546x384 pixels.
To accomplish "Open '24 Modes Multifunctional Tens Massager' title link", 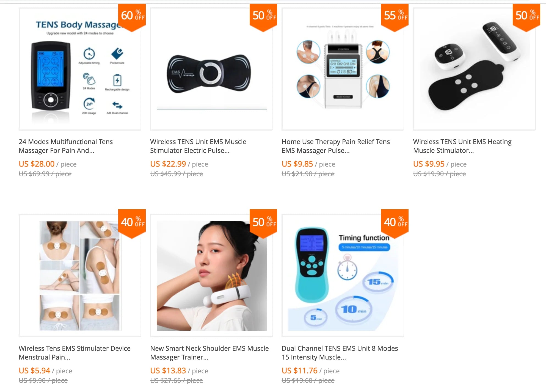I will tap(66, 146).
